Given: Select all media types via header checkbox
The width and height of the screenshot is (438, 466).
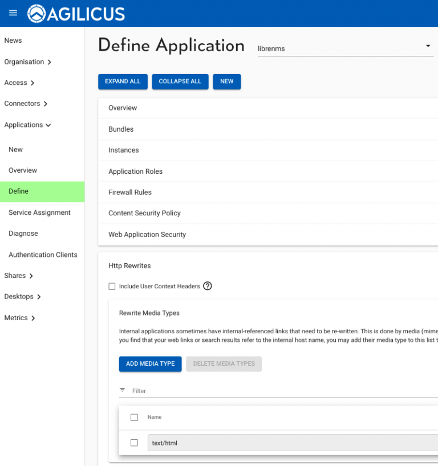Looking at the screenshot, I should [x=134, y=418].
